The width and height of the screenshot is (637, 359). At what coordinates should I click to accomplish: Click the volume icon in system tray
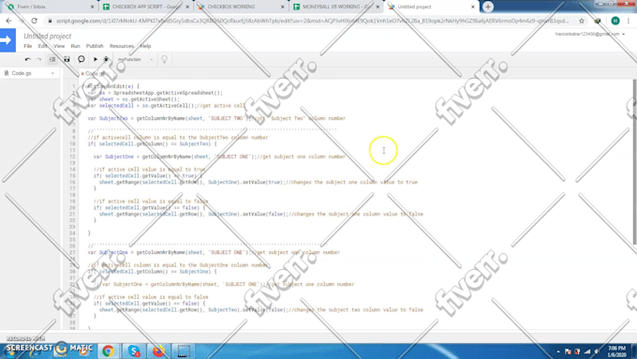[597, 352]
